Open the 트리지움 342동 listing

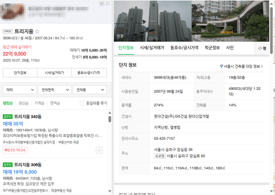pyautogui.click(x=28, y=117)
